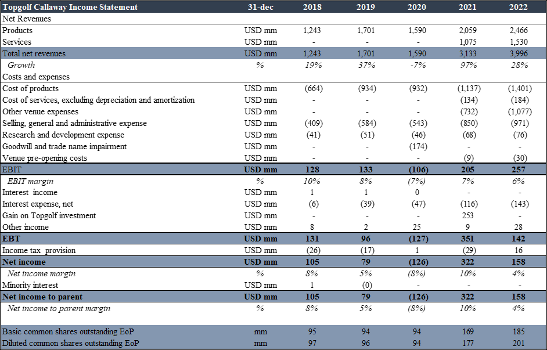Click the 'Income tax provision' label
The height and width of the screenshot is (350, 547).
point(39,250)
